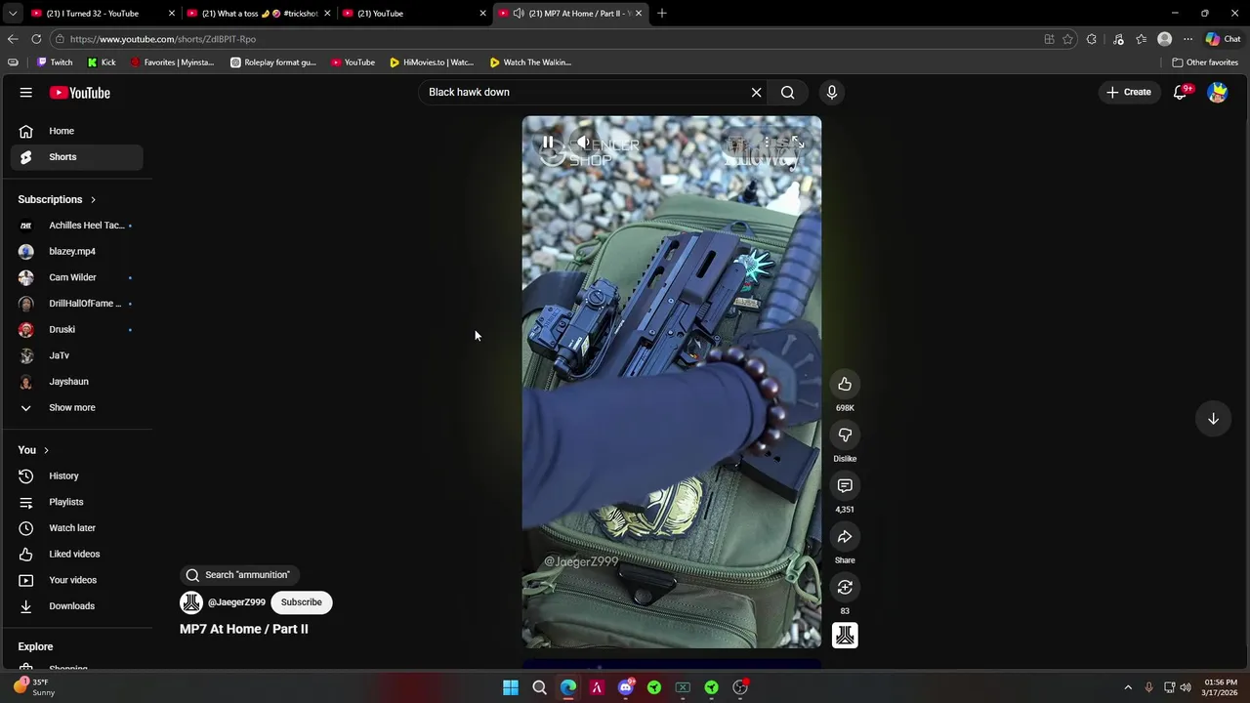Open Liked videos
1250x703 pixels.
77,554
